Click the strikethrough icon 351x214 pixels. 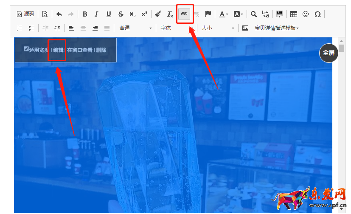(121, 14)
